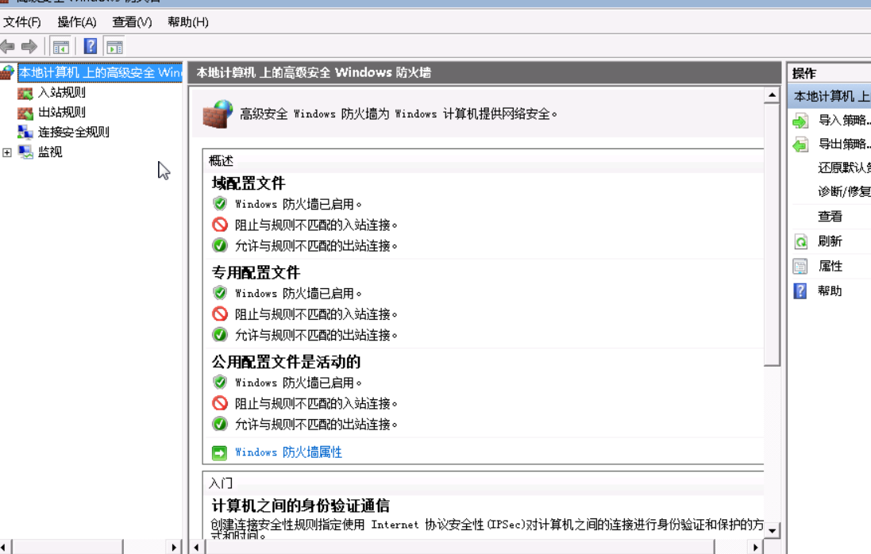
Task: Click the red block icon under 专用配置文件
Action: coord(220,314)
